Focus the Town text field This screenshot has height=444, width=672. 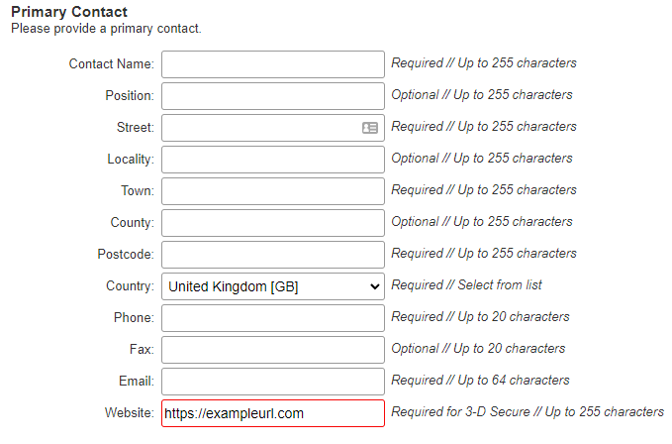(273, 191)
